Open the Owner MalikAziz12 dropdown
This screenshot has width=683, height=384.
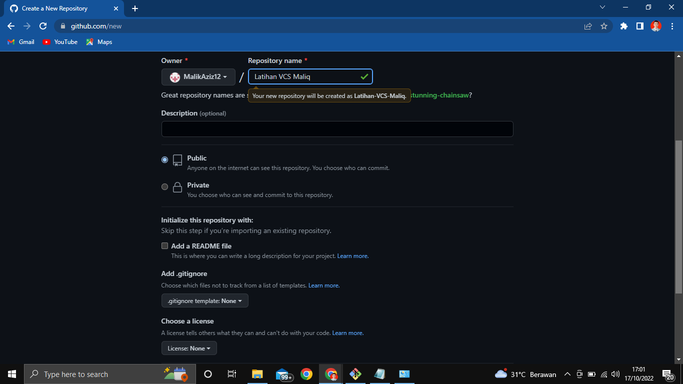click(198, 77)
